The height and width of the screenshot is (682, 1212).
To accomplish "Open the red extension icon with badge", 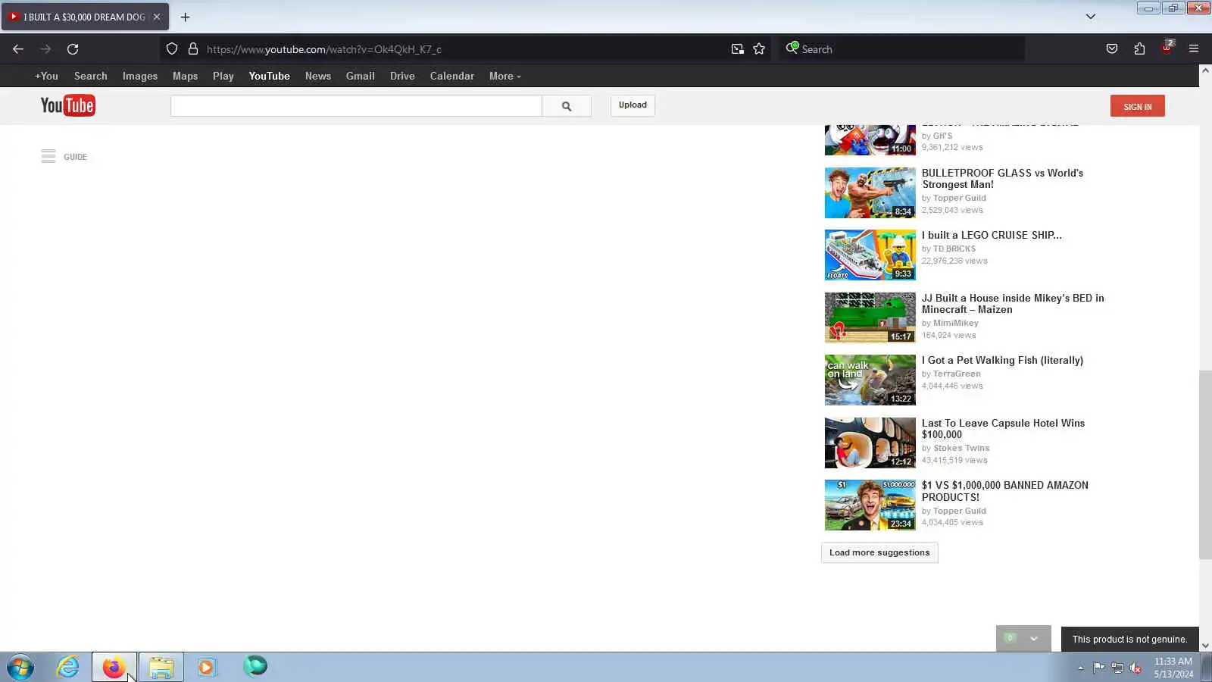I will (1167, 48).
